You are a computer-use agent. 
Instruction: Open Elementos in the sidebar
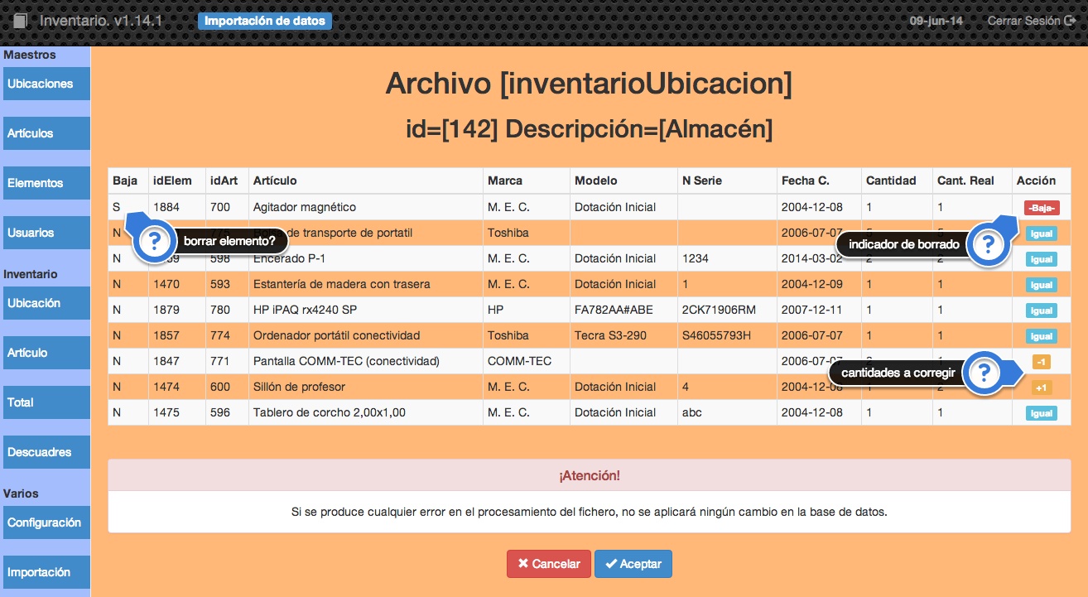46,183
